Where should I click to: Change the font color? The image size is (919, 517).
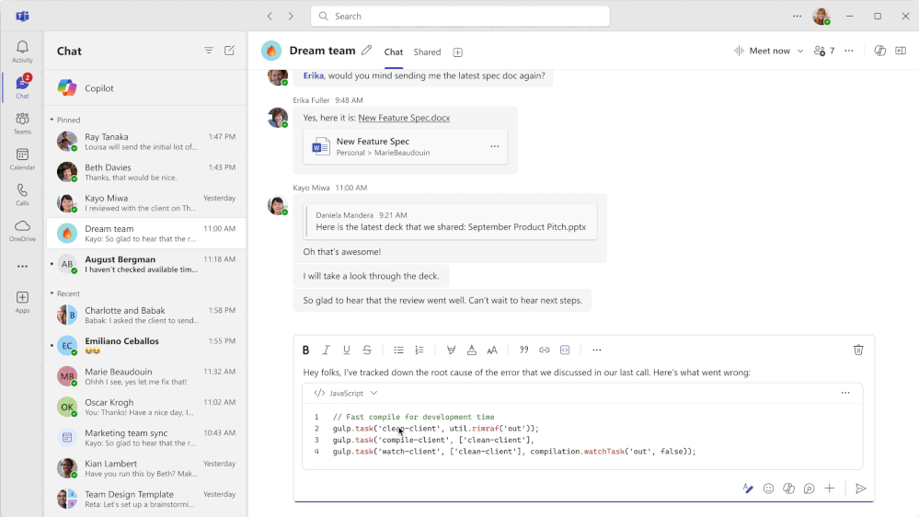471,350
